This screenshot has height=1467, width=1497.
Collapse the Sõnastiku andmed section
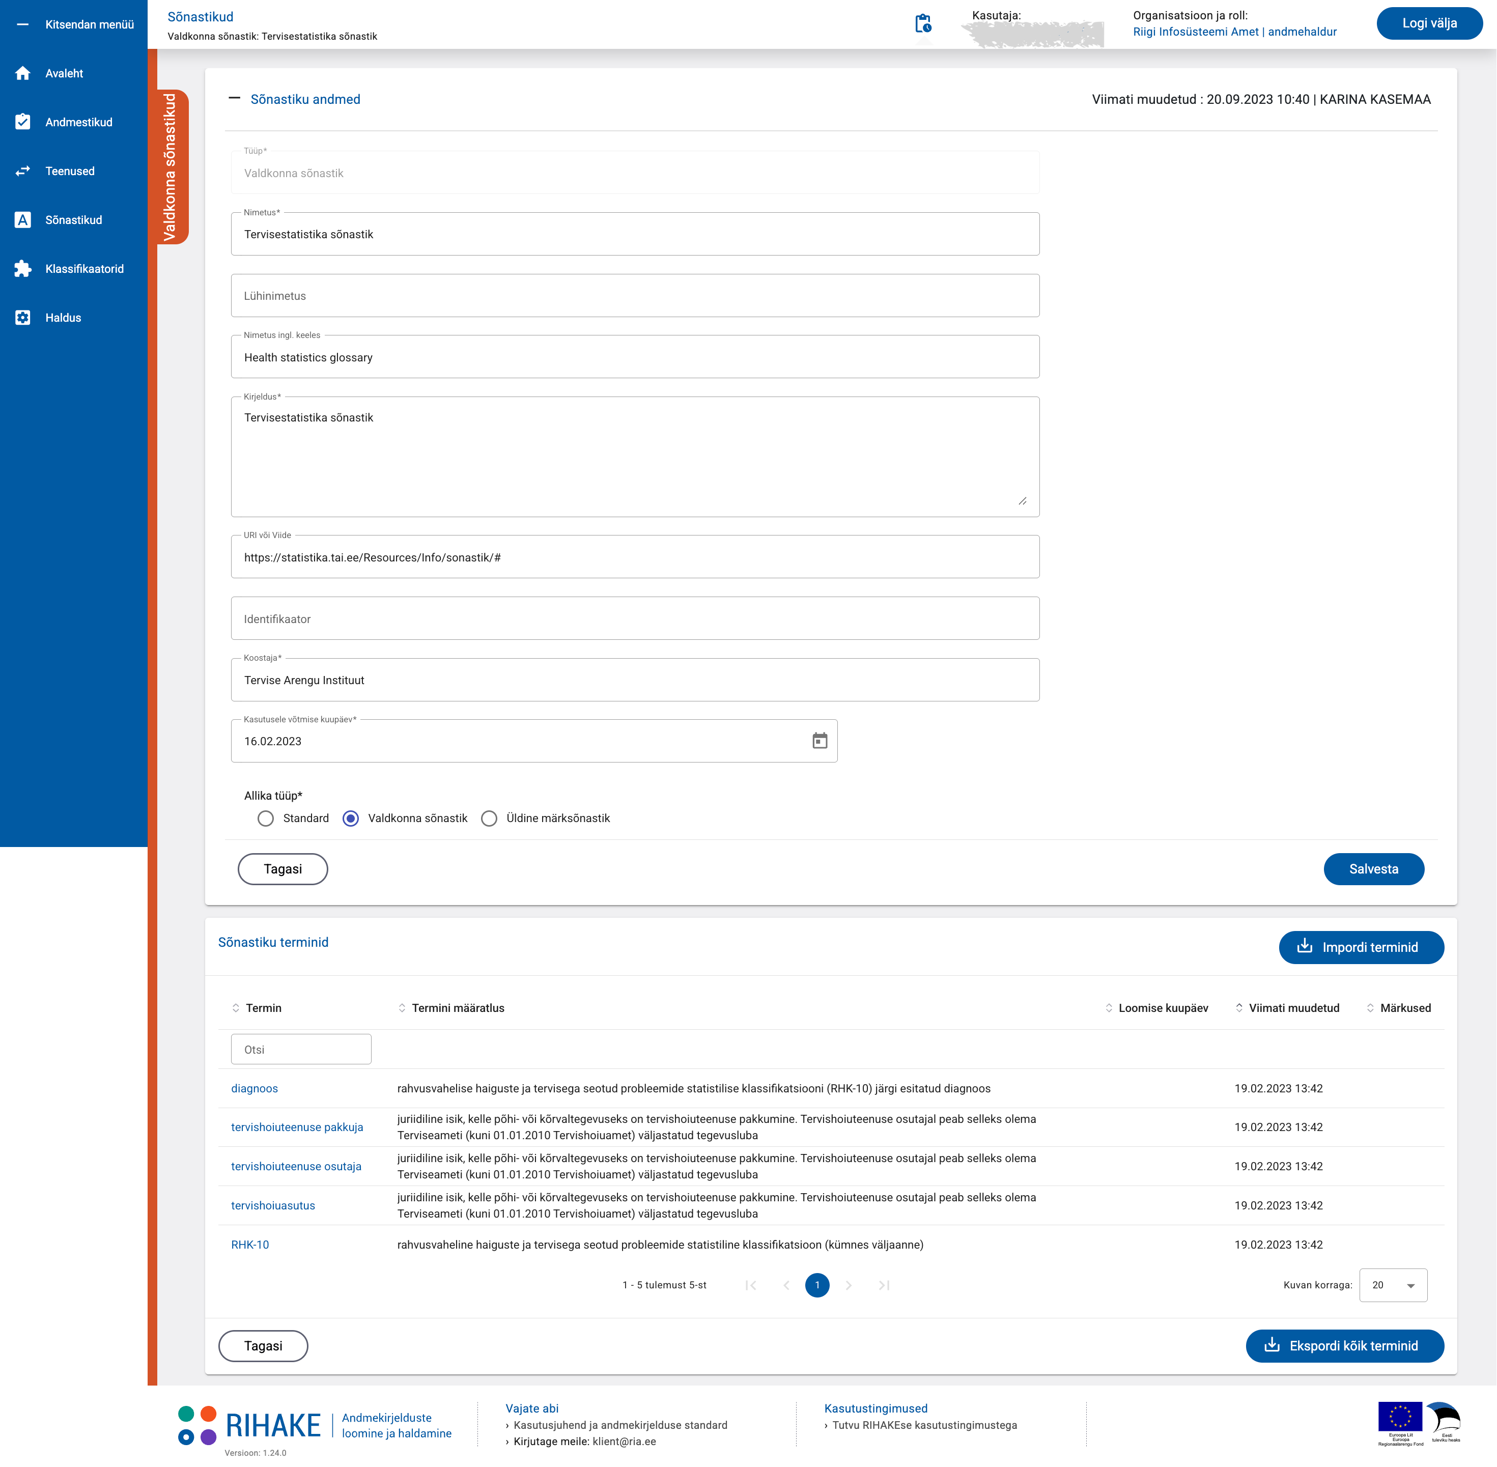234,99
